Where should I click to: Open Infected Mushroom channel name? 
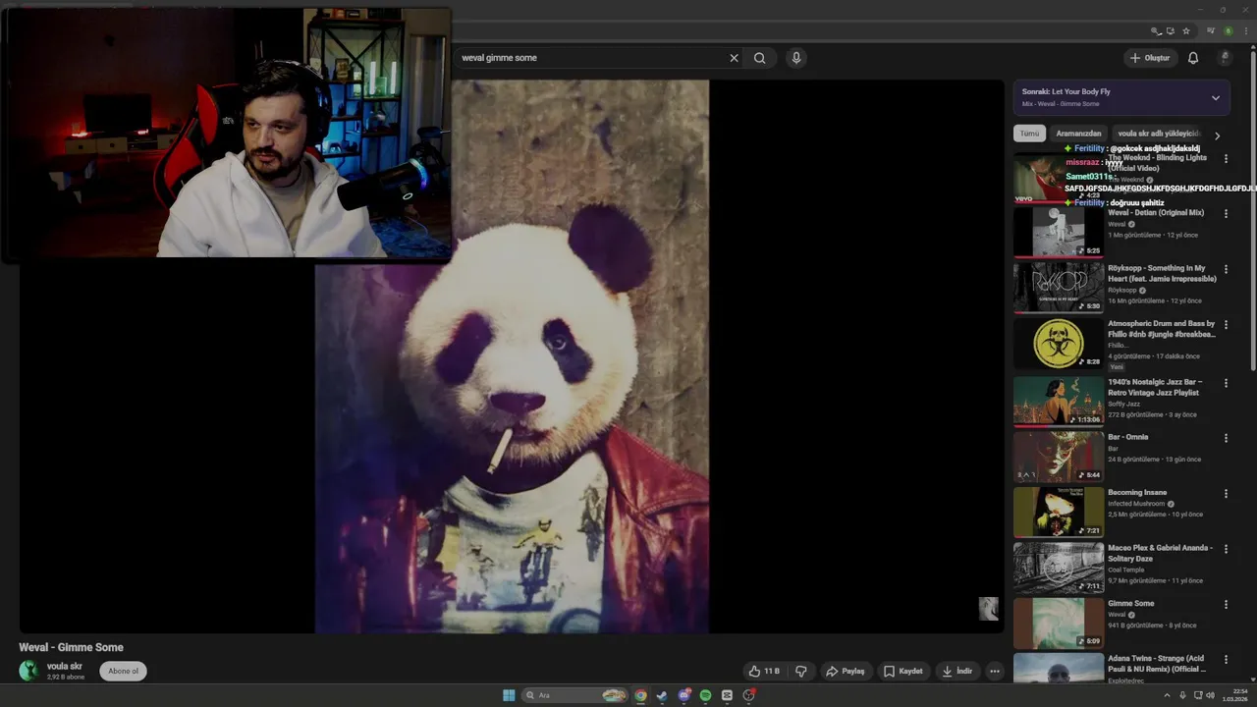click(1137, 504)
